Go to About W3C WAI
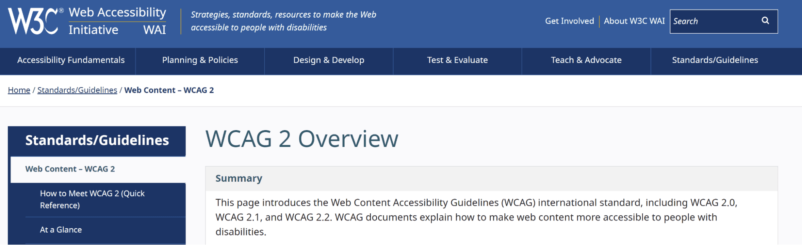The height and width of the screenshot is (245, 802). pyautogui.click(x=634, y=21)
